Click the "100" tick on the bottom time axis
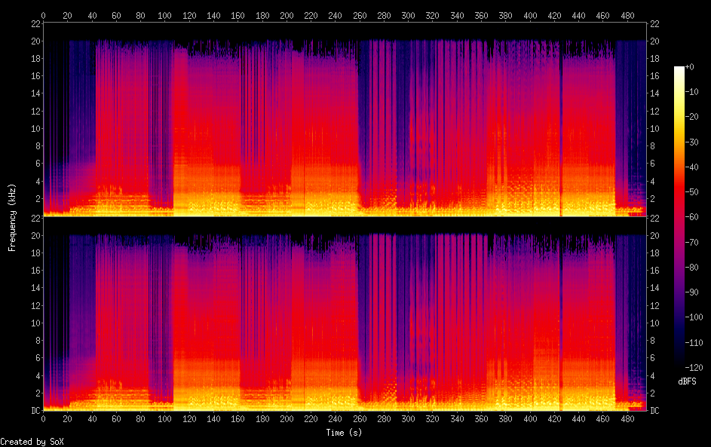 [x=164, y=419]
